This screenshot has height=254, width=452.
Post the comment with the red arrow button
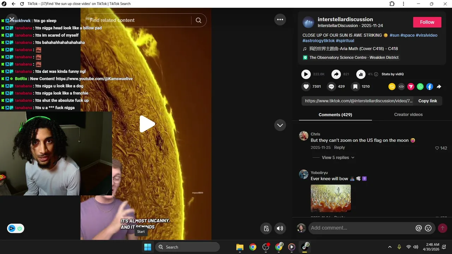tap(442, 228)
